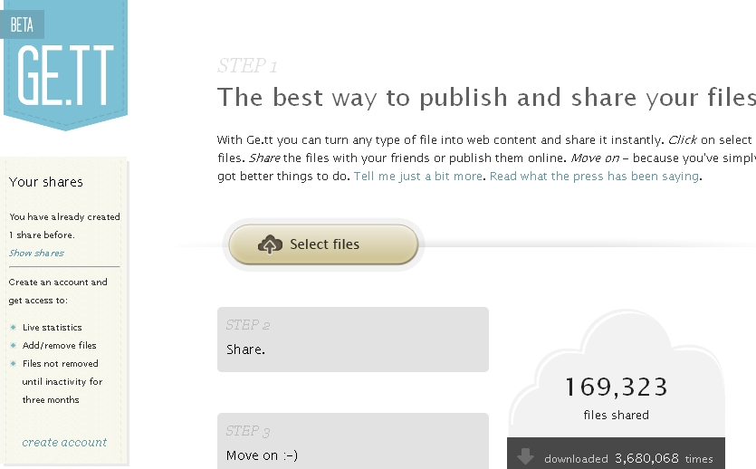This screenshot has height=469, width=756.
Task: Click the "best way to publish" headline
Action: click(x=485, y=98)
